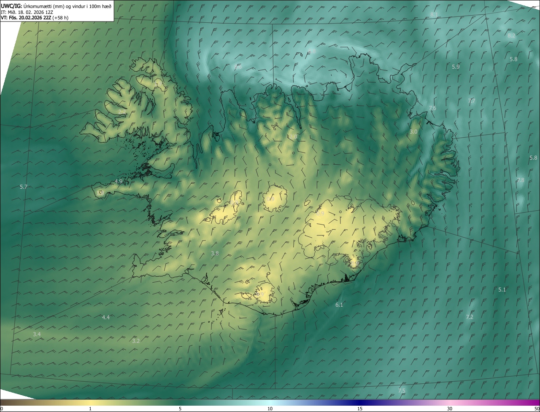The height and width of the screenshot is (412, 540).
Task: Click the 3.4 value label
Action: click(x=37, y=334)
